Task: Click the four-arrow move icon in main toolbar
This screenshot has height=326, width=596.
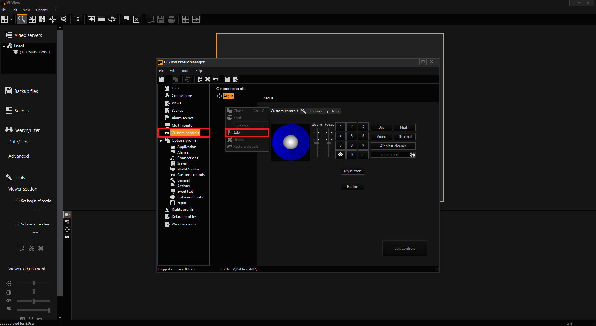Action: click(x=52, y=19)
